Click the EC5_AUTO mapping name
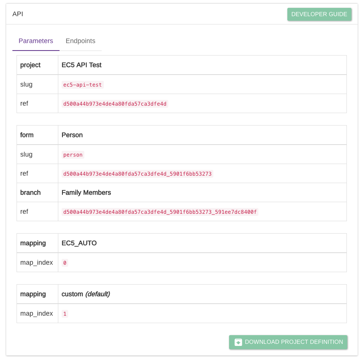Image resolution: width=363 pixels, height=360 pixels. coord(79,243)
